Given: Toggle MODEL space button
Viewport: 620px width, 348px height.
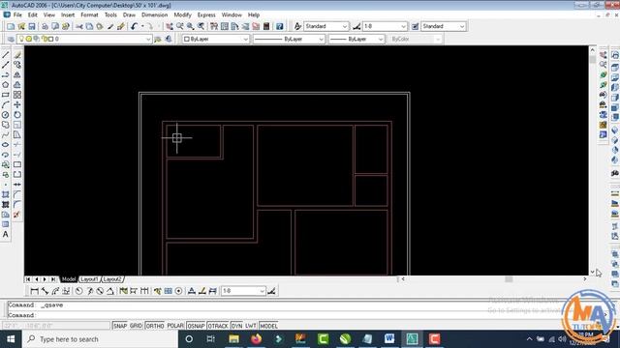Looking at the screenshot, I should coord(268,326).
